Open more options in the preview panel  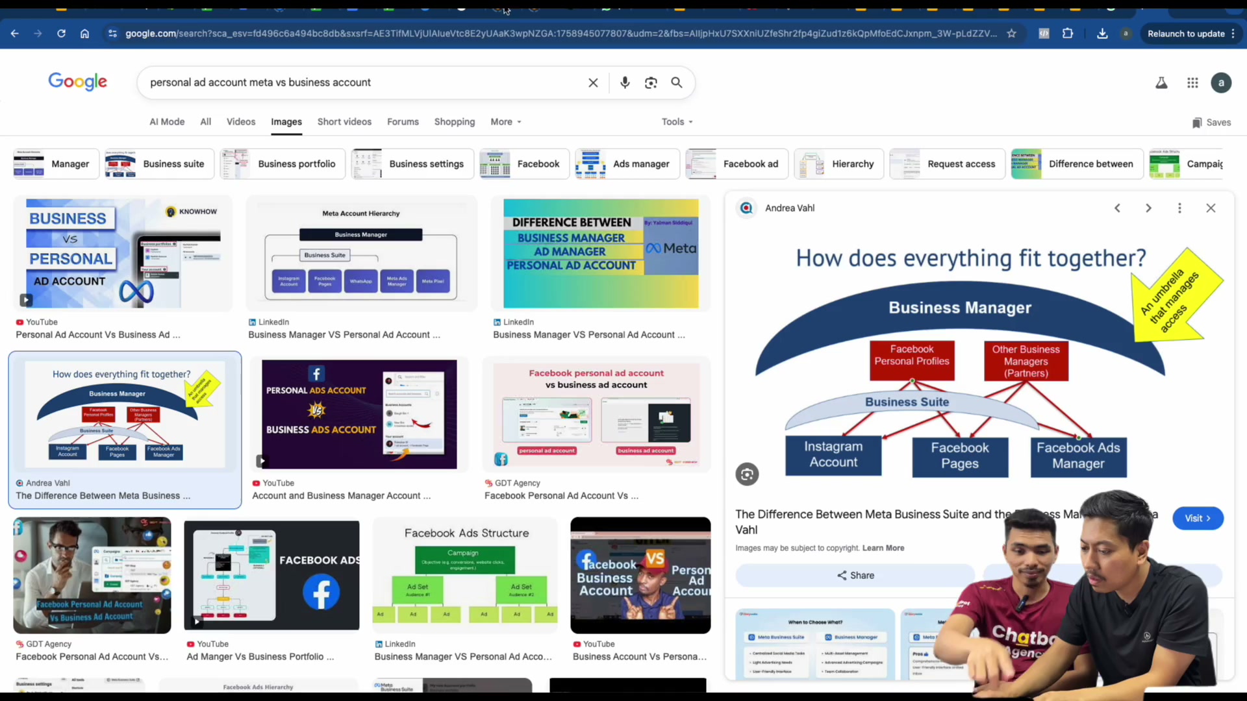pos(1179,208)
